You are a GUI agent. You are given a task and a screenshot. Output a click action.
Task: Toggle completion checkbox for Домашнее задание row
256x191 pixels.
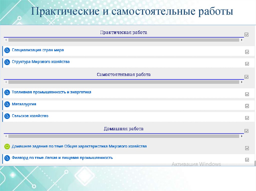coord(247,148)
